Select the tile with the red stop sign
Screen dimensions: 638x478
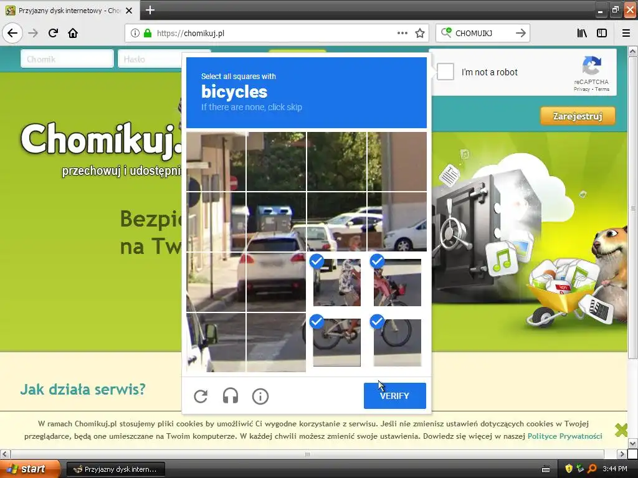click(216, 161)
